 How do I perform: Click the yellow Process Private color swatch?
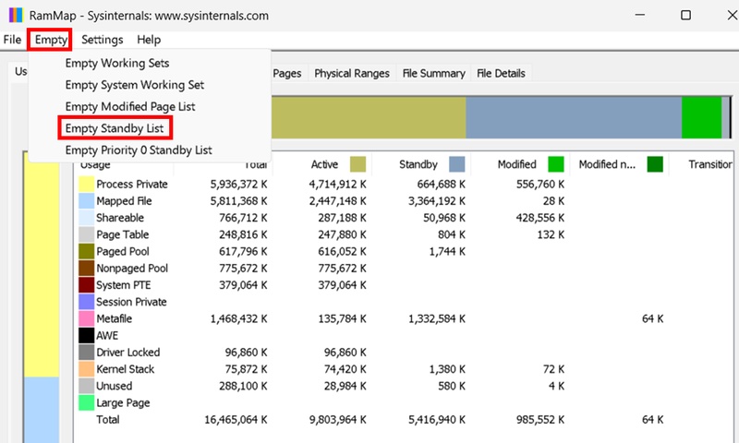coord(86,185)
